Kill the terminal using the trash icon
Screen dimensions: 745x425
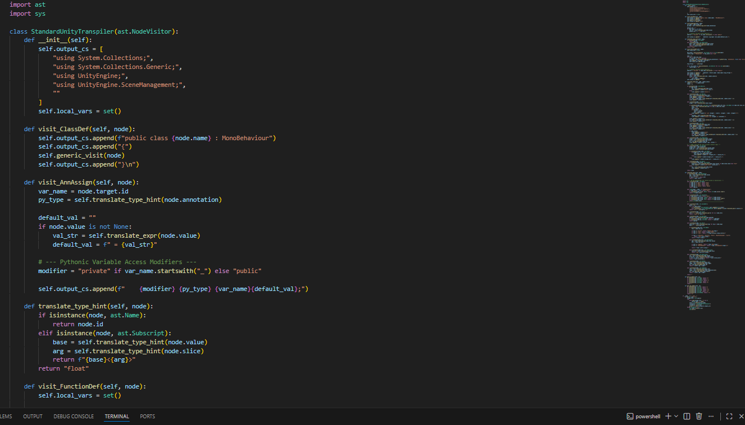point(699,417)
